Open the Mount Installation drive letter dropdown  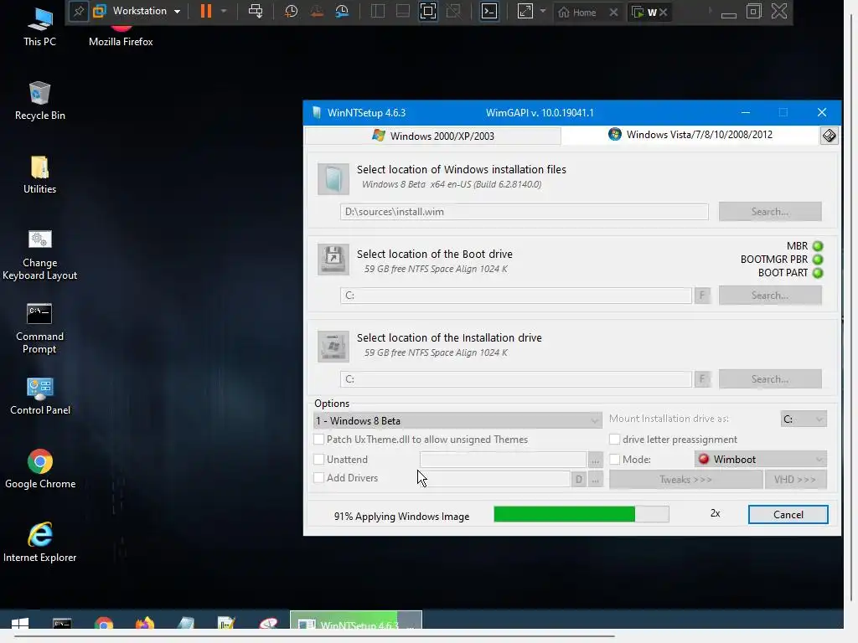click(804, 419)
